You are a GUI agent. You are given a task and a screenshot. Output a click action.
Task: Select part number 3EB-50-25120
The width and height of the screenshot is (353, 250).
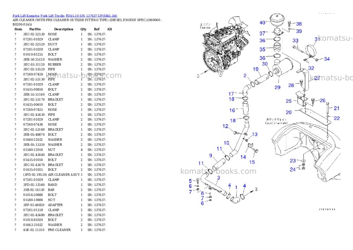[x=34, y=59]
